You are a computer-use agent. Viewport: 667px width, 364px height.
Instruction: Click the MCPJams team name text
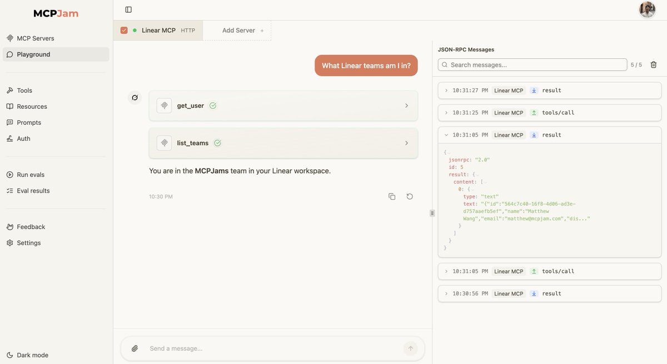coord(212,171)
